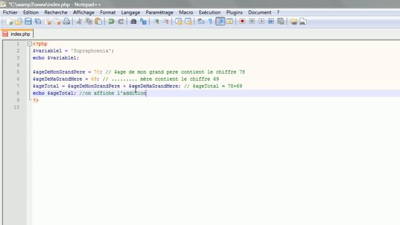The width and height of the screenshot is (400, 225).
Task: Open the Macro menu
Action: [186, 12]
